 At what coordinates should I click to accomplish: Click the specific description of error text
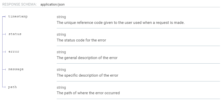pyautogui.click(x=87, y=75)
